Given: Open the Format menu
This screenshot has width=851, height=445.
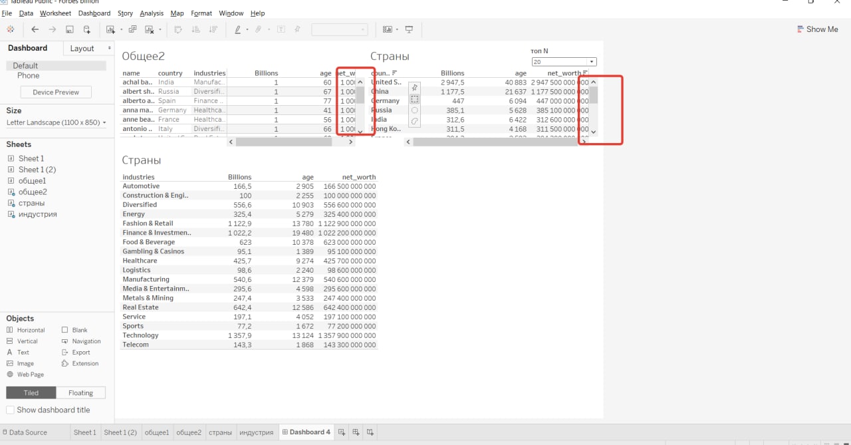Looking at the screenshot, I should pos(201,13).
